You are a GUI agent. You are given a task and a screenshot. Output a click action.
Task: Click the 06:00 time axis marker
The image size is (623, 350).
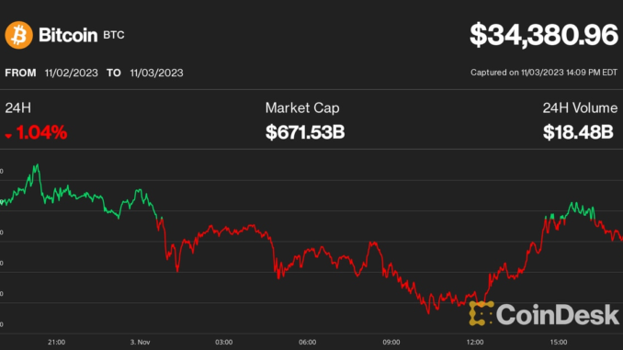tap(308, 342)
